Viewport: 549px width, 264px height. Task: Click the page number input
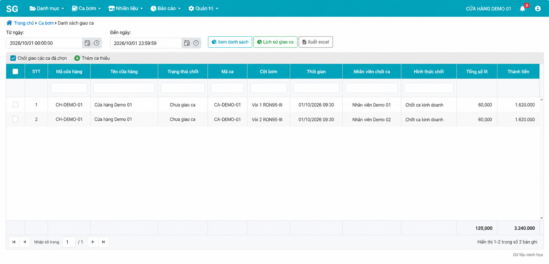click(x=69, y=242)
